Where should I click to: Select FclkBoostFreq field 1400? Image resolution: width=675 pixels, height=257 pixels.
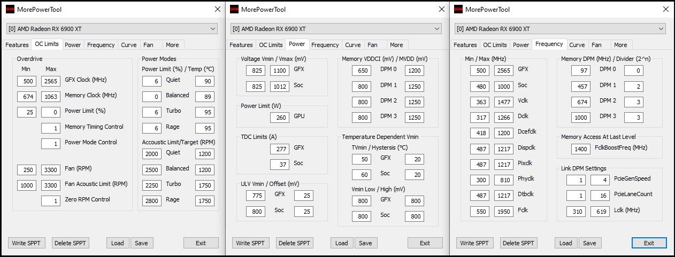pyautogui.click(x=581, y=149)
